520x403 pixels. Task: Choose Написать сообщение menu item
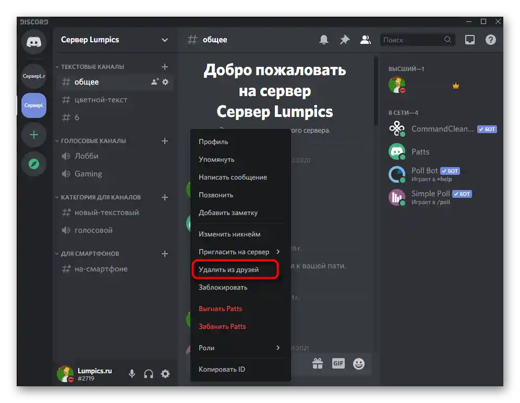(240, 177)
